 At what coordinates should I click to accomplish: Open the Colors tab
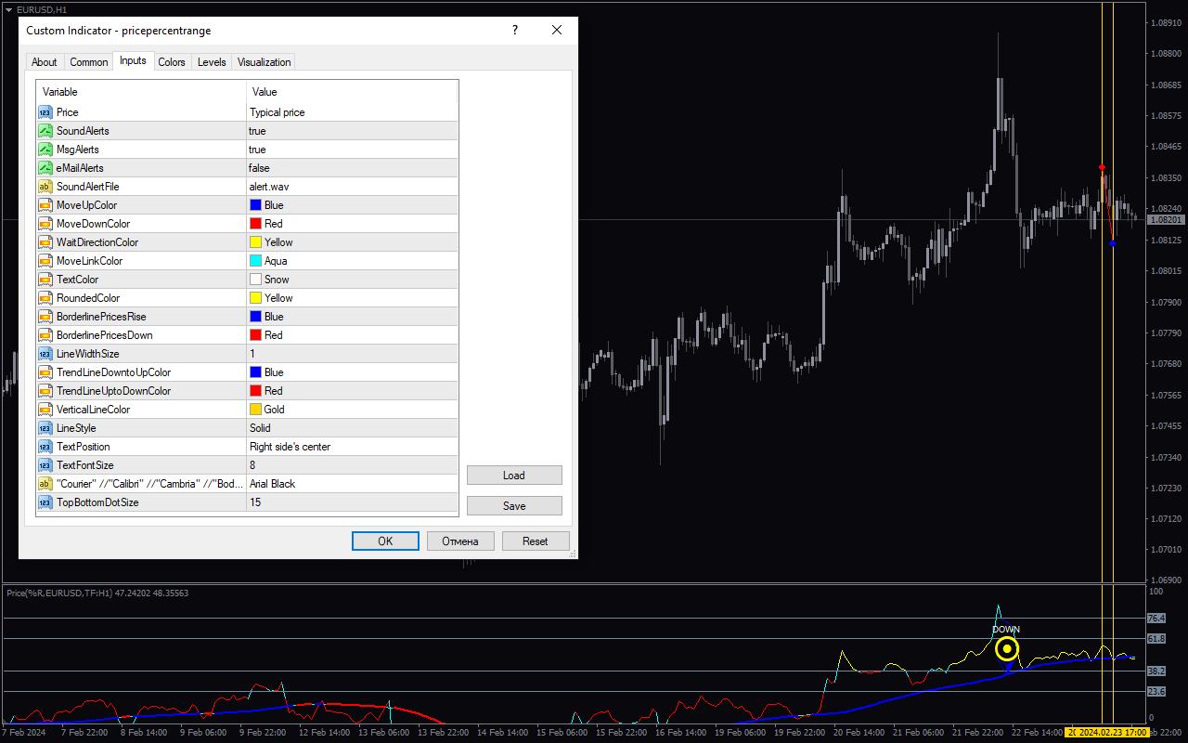(x=172, y=62)
